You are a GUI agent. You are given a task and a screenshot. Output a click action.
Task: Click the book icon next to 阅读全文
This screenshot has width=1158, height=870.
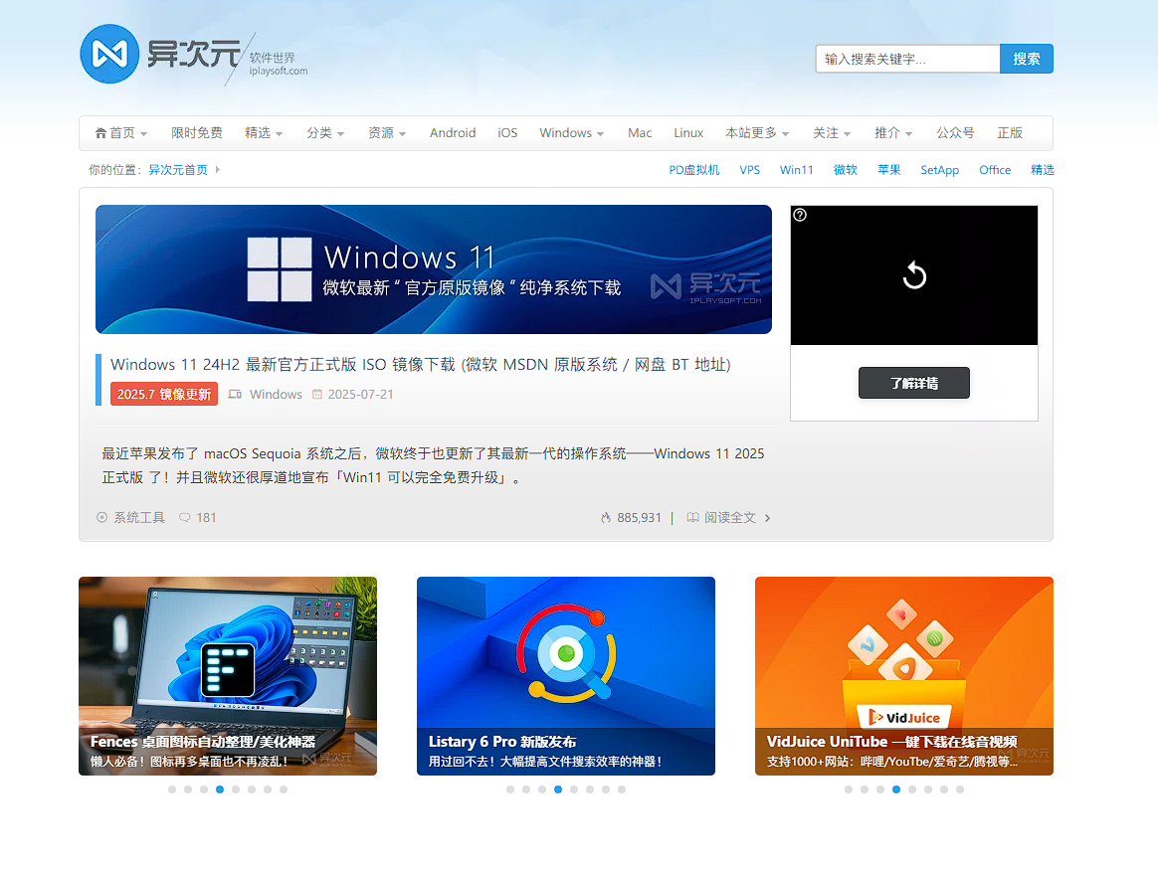[x=692, y=517]
